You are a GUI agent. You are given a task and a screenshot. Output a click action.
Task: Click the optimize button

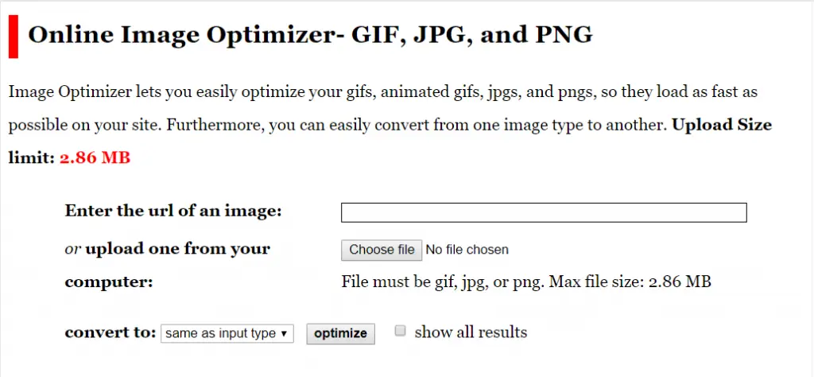(x=340, y=333)
